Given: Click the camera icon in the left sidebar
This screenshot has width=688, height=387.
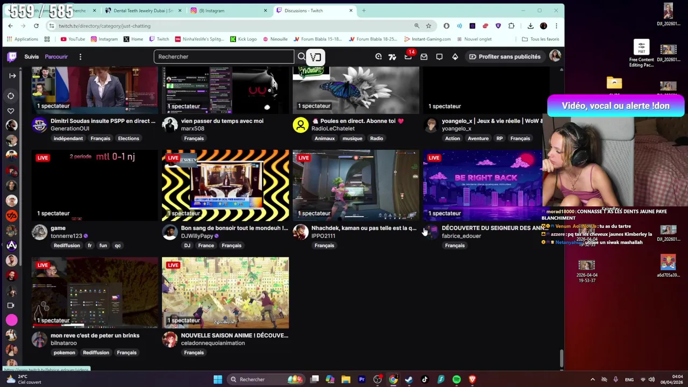Looking at the screenshot, I should pyautogui.click(x=11, y=305).
